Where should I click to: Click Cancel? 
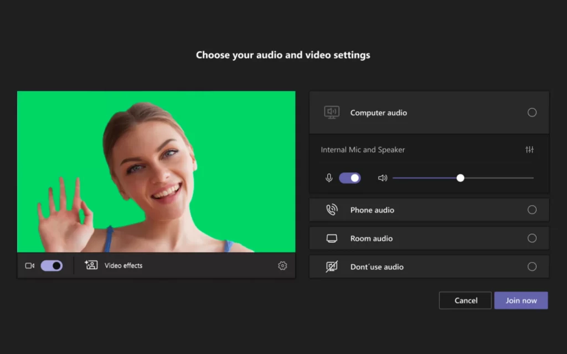tap(465, 300)
